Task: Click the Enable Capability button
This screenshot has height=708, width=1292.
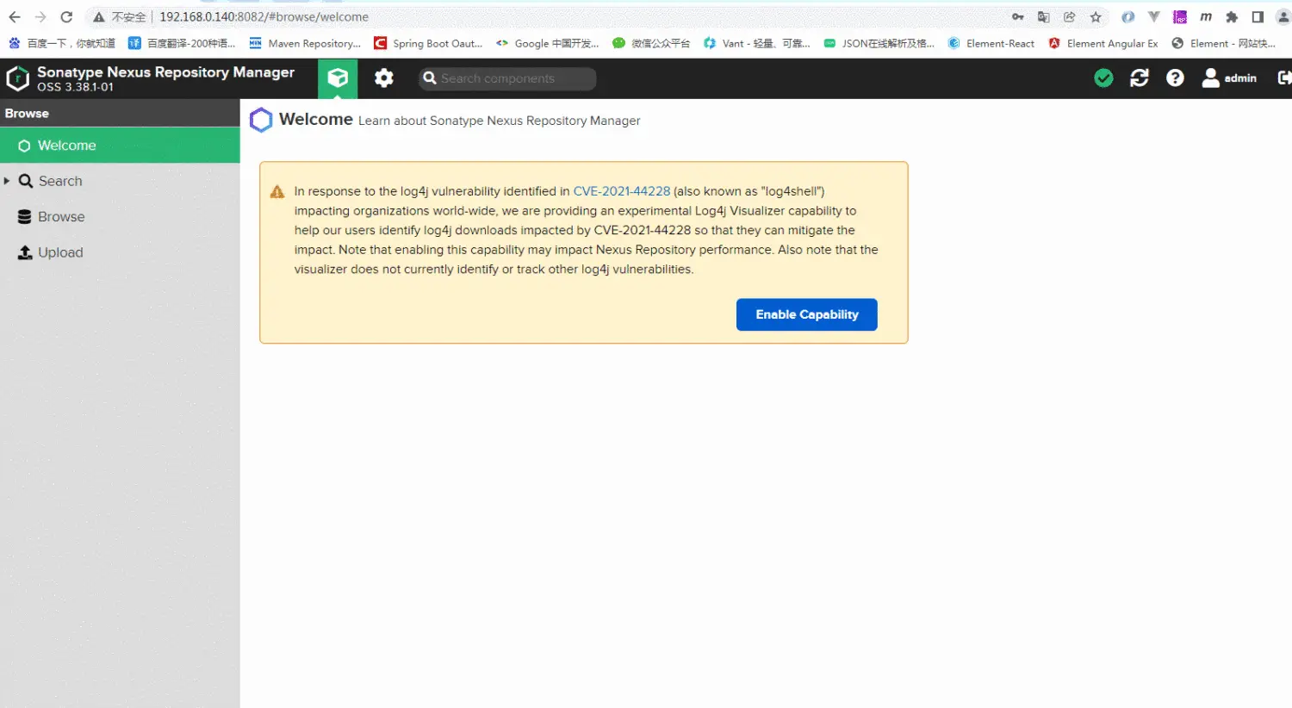Action: [806, 314]
